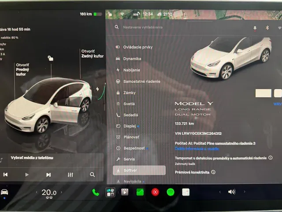Open Bluetooth settings icon

click(x=267, y=27)
